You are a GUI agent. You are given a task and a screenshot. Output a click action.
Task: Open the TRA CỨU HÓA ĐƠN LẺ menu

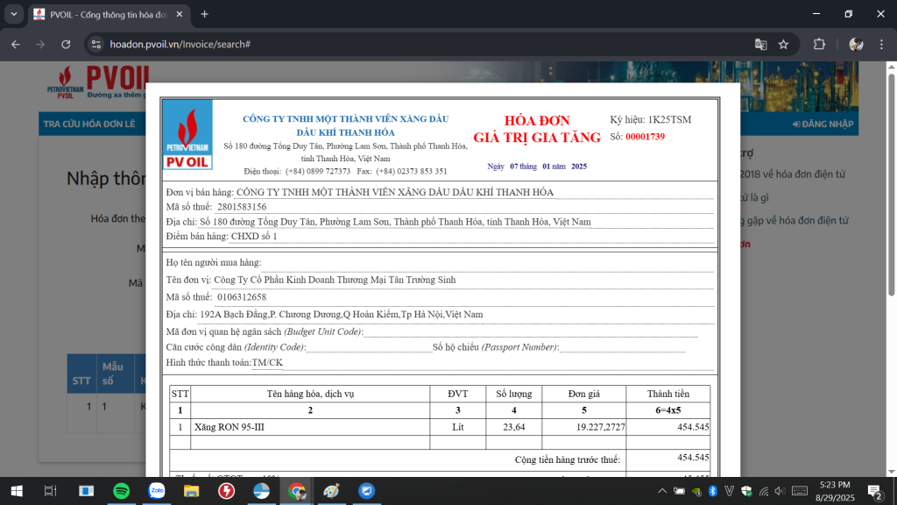coord(89,124)
